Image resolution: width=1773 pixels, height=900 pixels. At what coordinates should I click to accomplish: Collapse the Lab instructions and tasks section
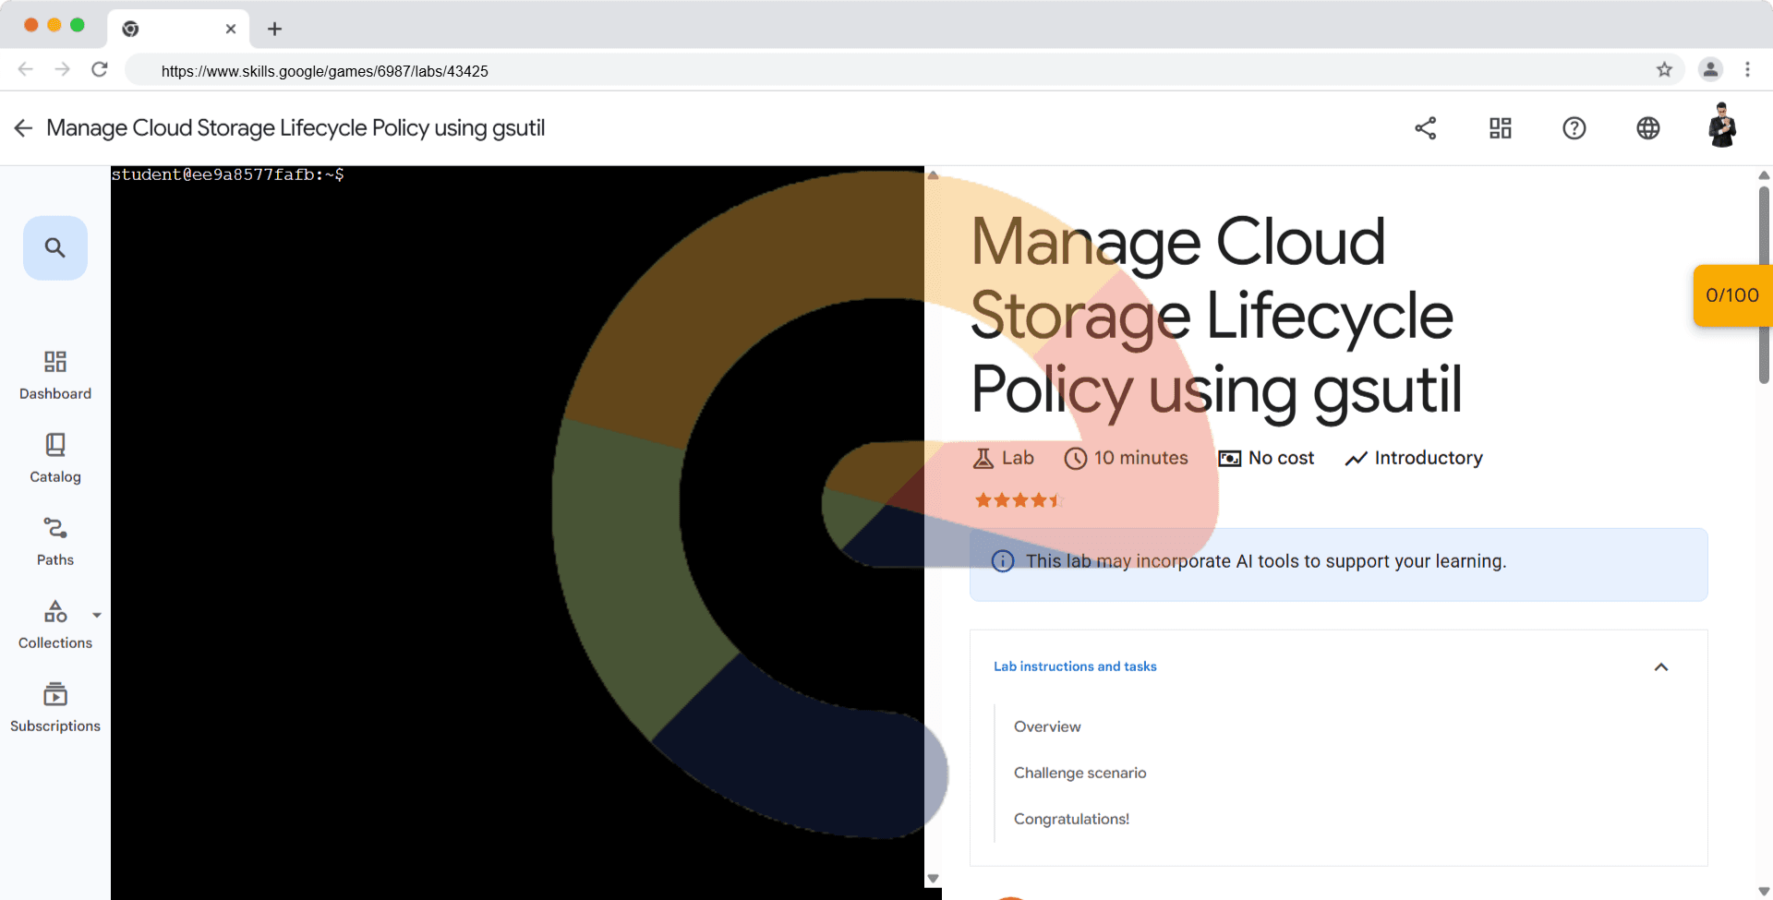click(x=1660, y=666)
